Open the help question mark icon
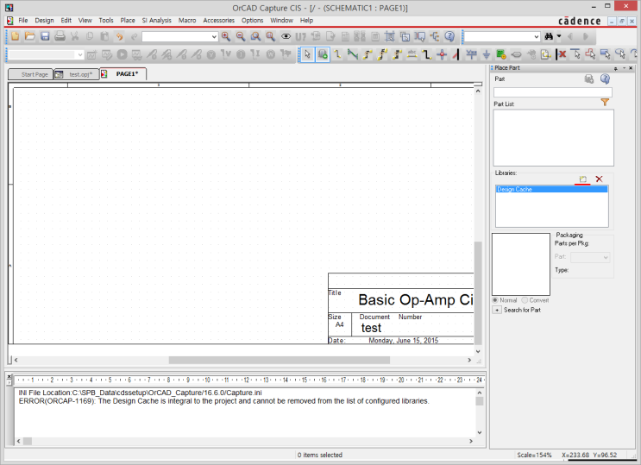 pyautogui.click(x=449, y=36)
